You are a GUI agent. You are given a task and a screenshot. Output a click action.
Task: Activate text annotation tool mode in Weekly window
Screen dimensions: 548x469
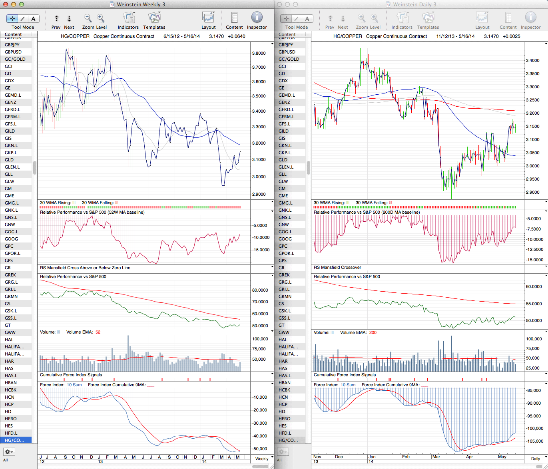coord(33,19)
